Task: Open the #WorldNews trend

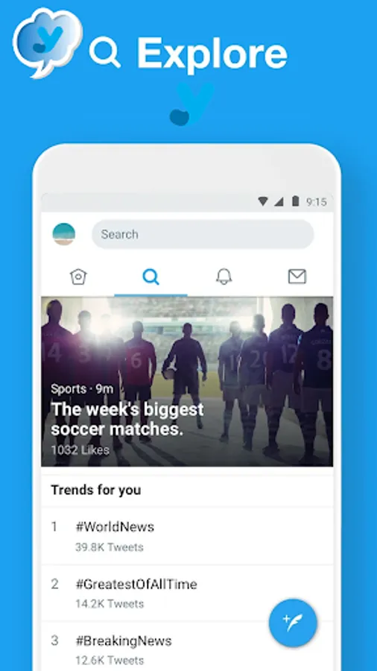Action: (187, 536)
